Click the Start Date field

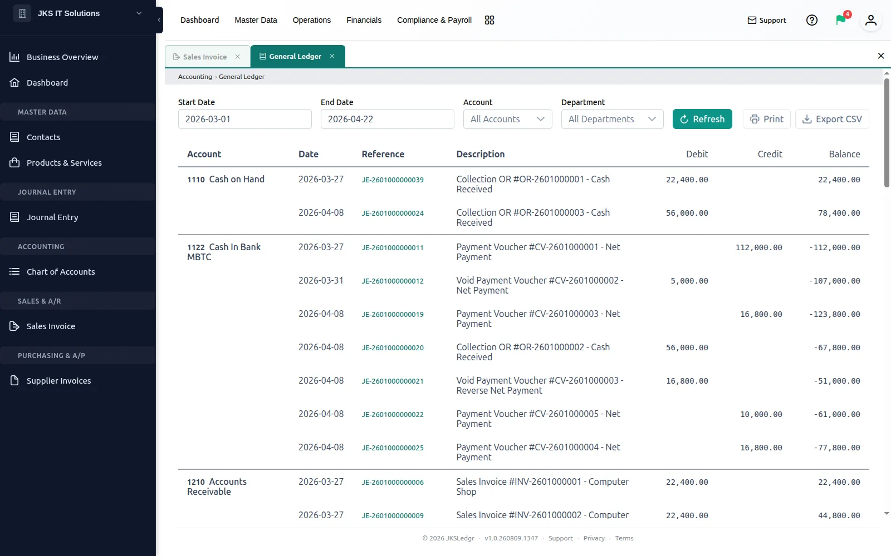click(245, 119)
